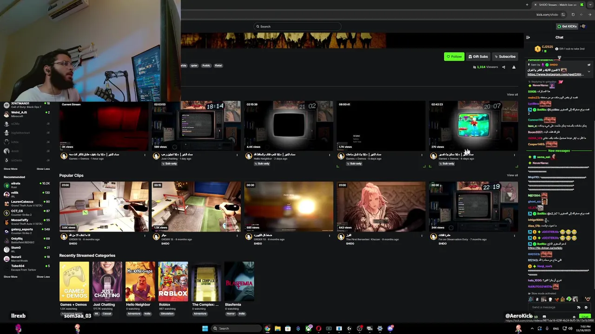Screen dimensions: 595x334
Task: Open Opera browser from the taskbar
Action: (x=318, y=328)
